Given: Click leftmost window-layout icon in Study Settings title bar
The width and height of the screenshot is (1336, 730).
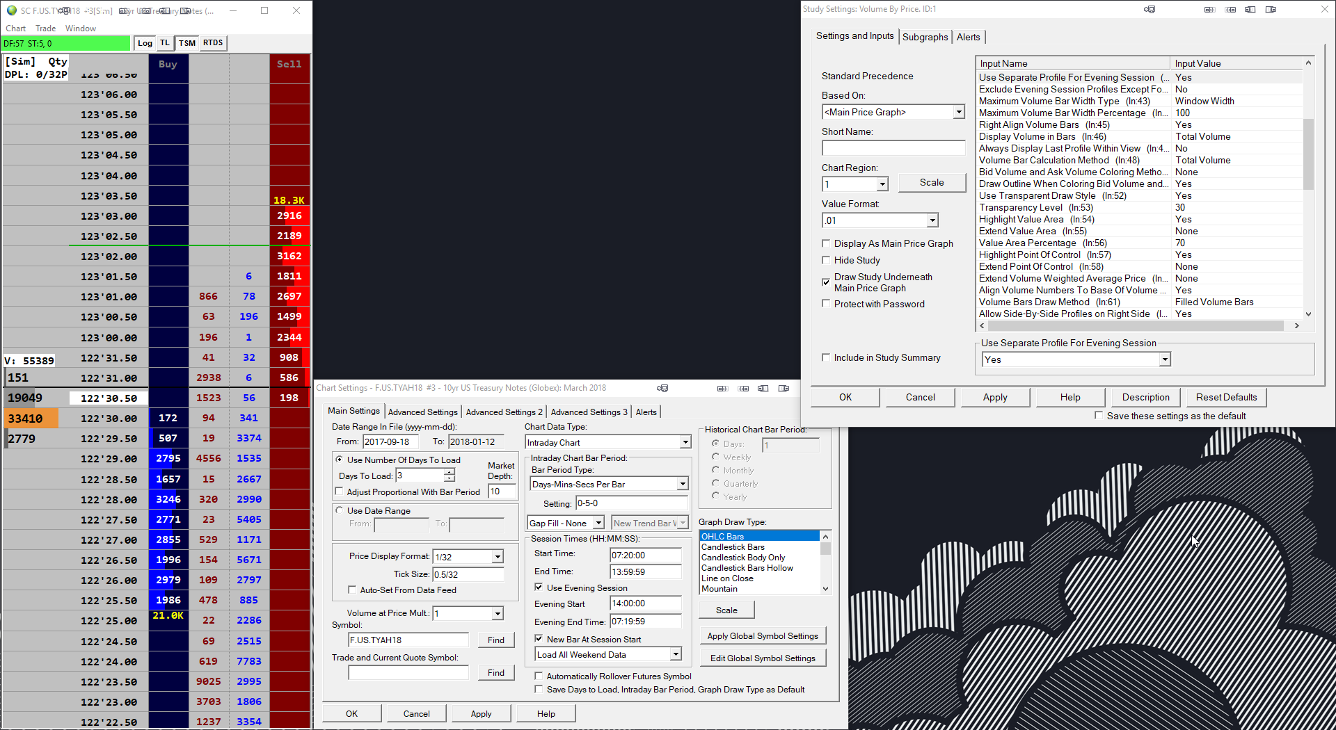Looking at the screenshot, I should [1210, 9].
